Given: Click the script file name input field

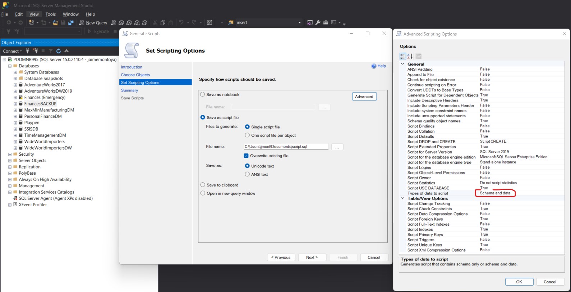Looking at the screenshot, I should tap(286, 146).
